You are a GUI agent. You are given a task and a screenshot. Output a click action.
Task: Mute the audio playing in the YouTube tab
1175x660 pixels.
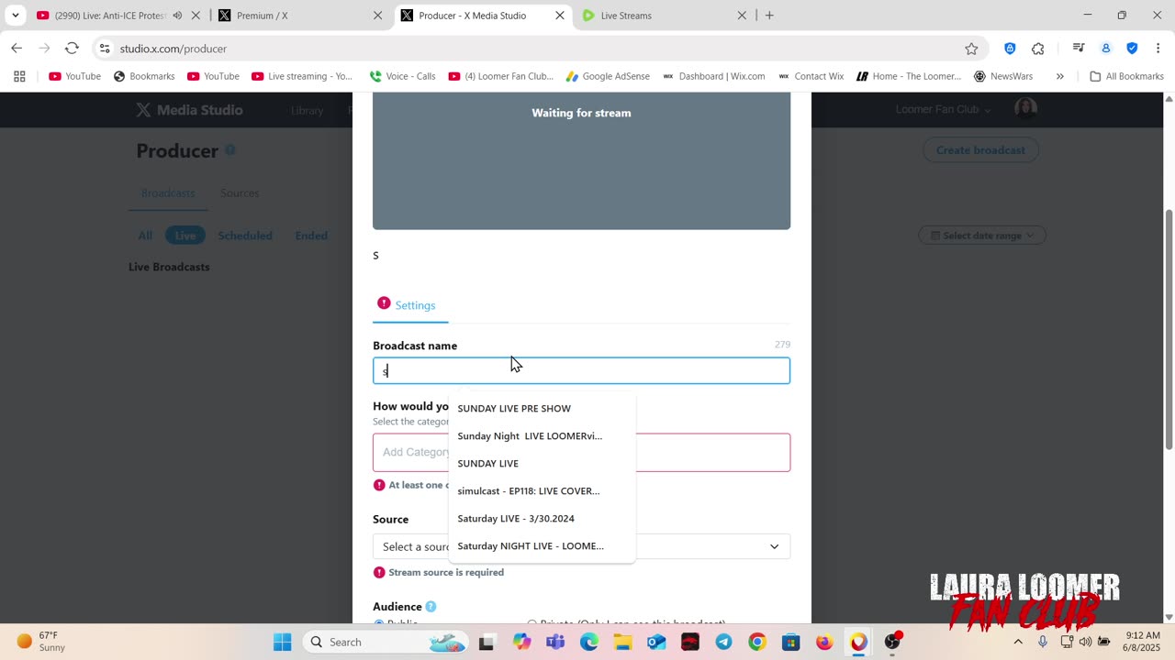pyautogui.click(x=177, y=16)
